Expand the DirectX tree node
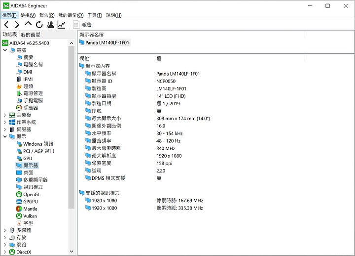This screenshot has width=355, height=256. pos(5,252)
